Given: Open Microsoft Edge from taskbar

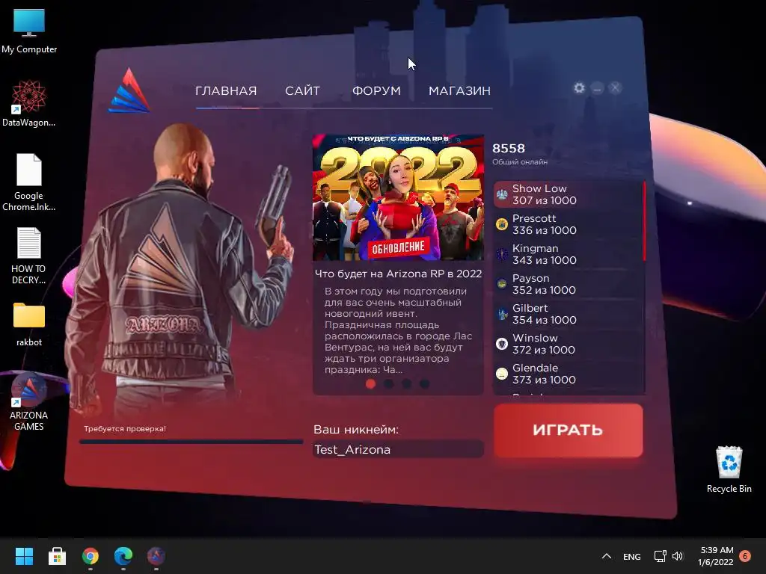Looking at the screenshot, I should click(x=123, y=556).
